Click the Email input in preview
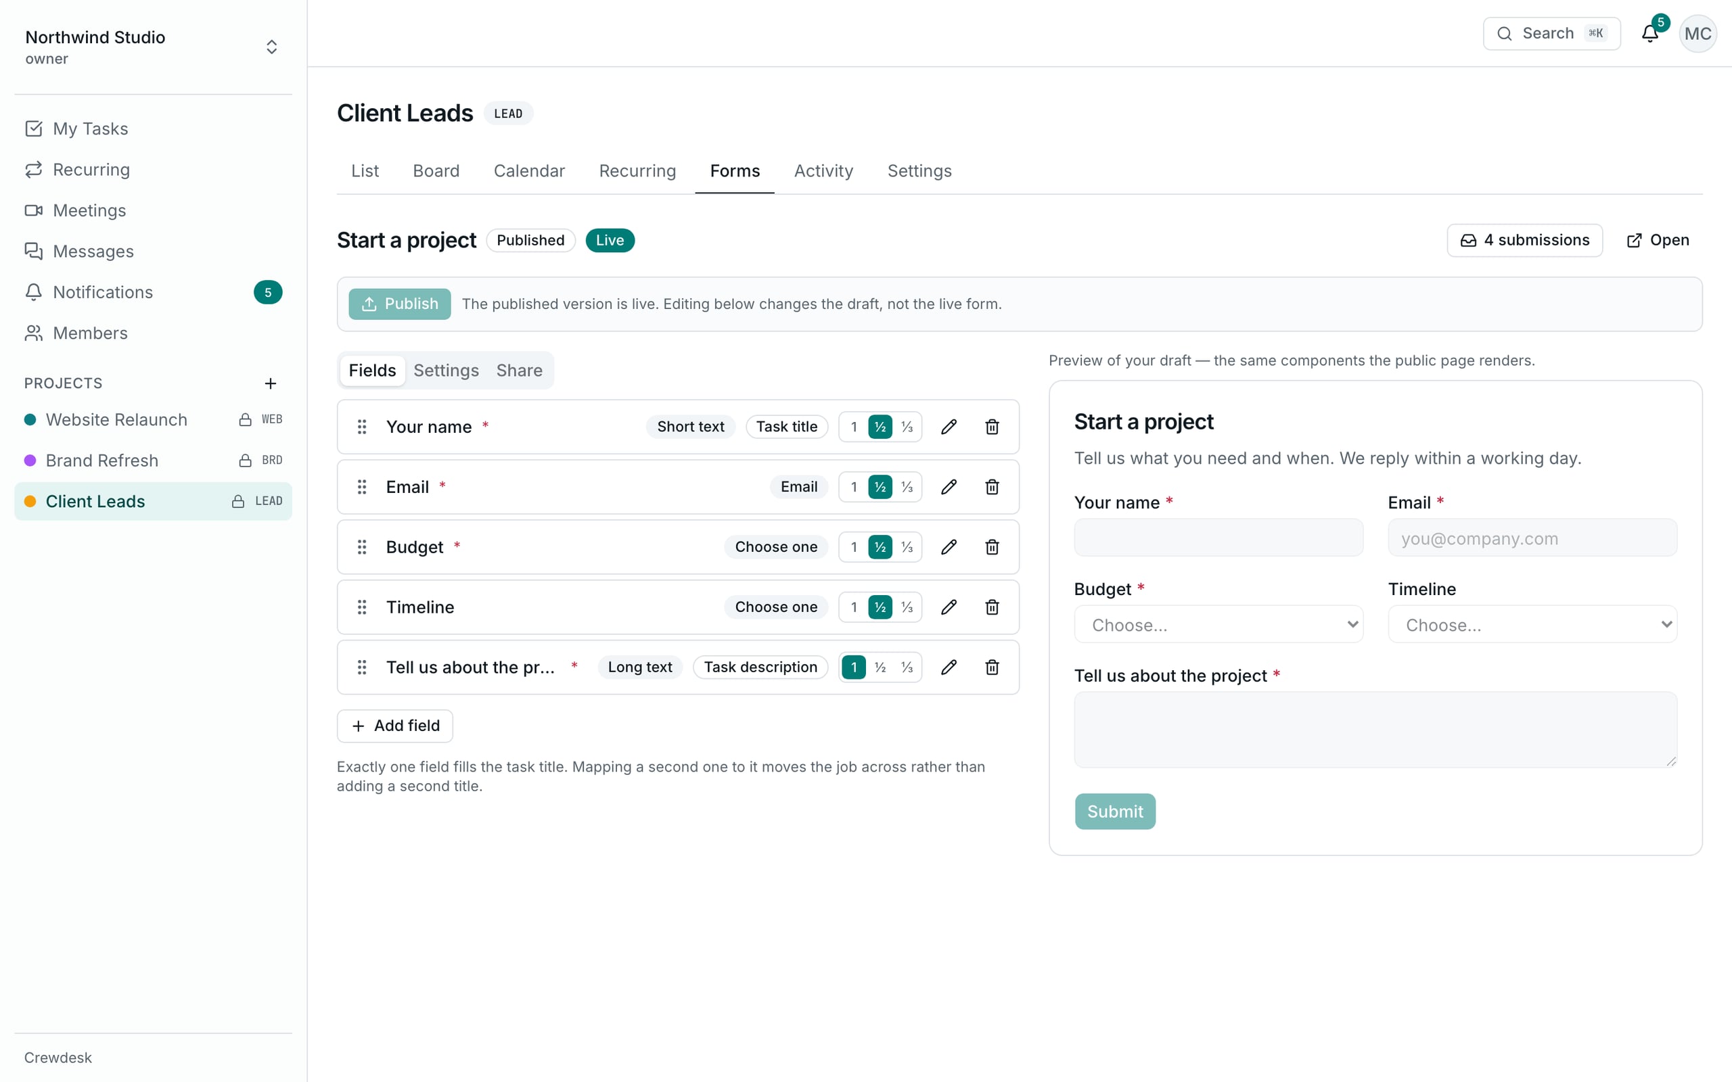Image resolution: width=1732 pixels, height=1082 pixels. [1532, 538]
